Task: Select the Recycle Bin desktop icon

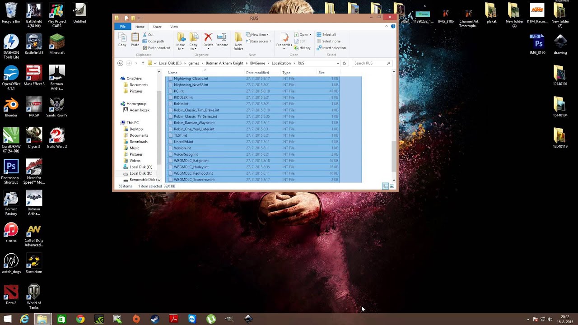Action: click(11, 14)
